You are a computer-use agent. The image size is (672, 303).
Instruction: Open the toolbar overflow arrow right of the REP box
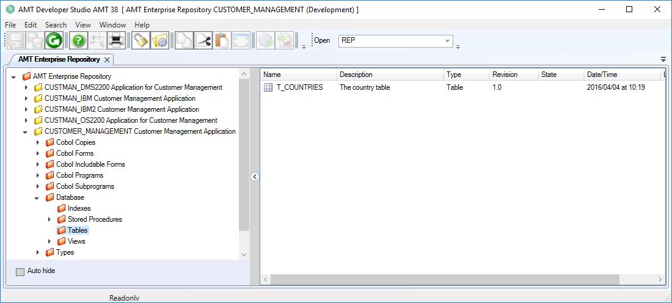click(x=458, y=46)
